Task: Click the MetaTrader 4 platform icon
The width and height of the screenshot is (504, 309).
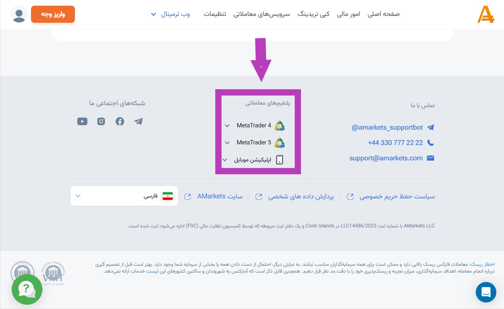Action: coord(280,126)
